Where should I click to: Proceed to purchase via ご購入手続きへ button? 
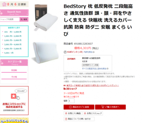pyautogui.click(x=110, y=107)
